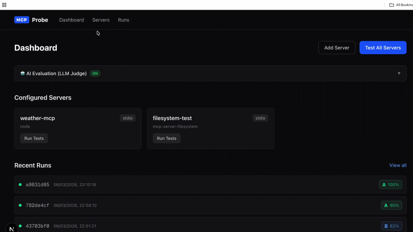Click green status dot for run 782de4cf
The width and height of the screenshot is (413, 232).
pos(20,205)
